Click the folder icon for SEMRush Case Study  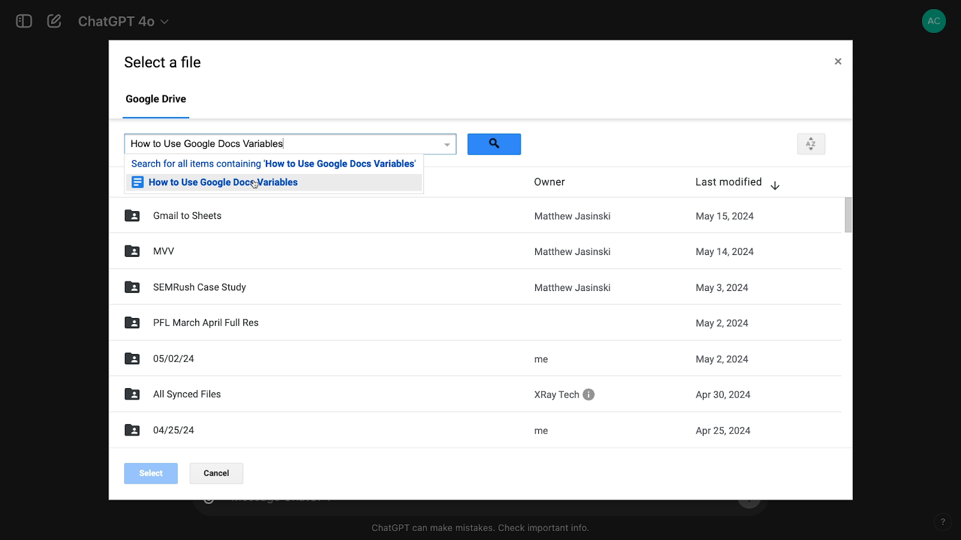pyautogui.click(x=132, y=287)
